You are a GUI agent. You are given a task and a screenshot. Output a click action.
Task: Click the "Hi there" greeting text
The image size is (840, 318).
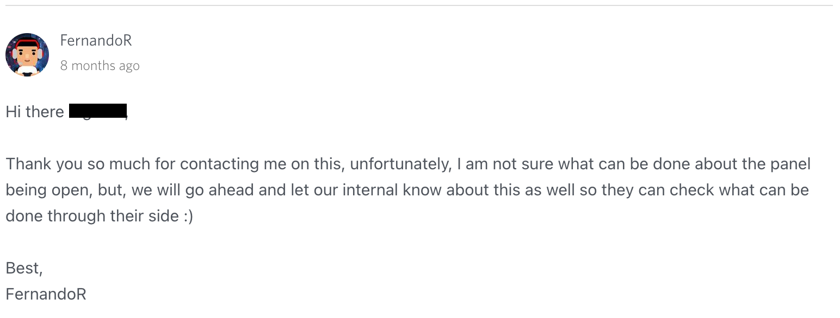click(x=35, y=112)
